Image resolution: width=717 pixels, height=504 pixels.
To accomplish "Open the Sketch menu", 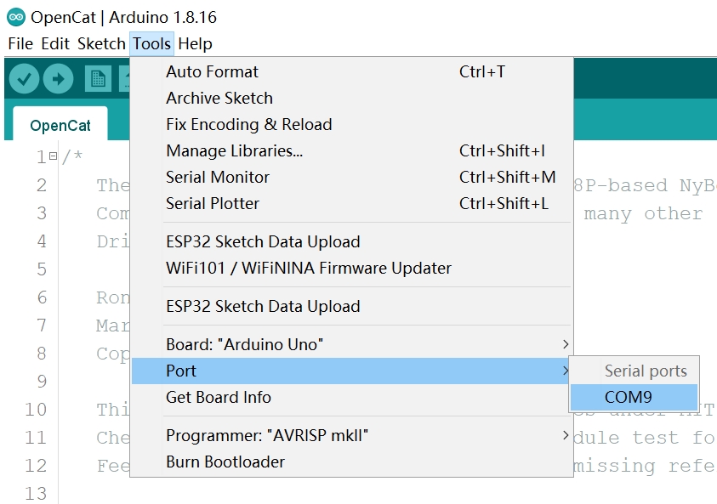I will tap(101, 43).
